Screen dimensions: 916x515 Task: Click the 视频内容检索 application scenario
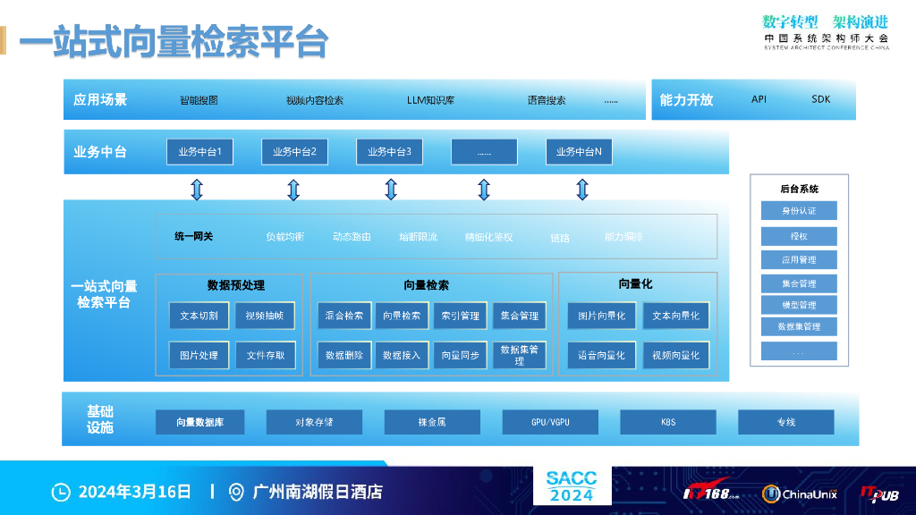click(x=315, y=100)
